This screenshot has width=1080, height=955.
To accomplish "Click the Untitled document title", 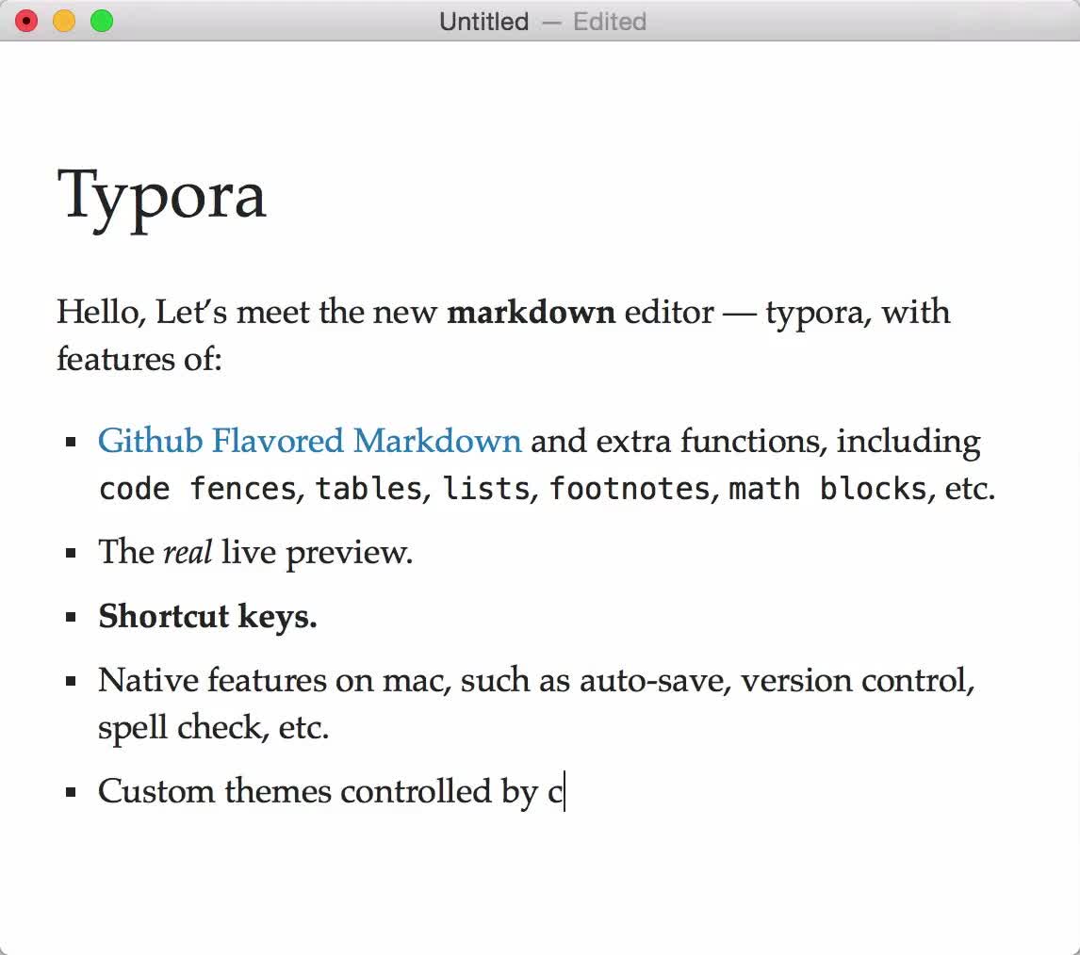I will point(483,22).
